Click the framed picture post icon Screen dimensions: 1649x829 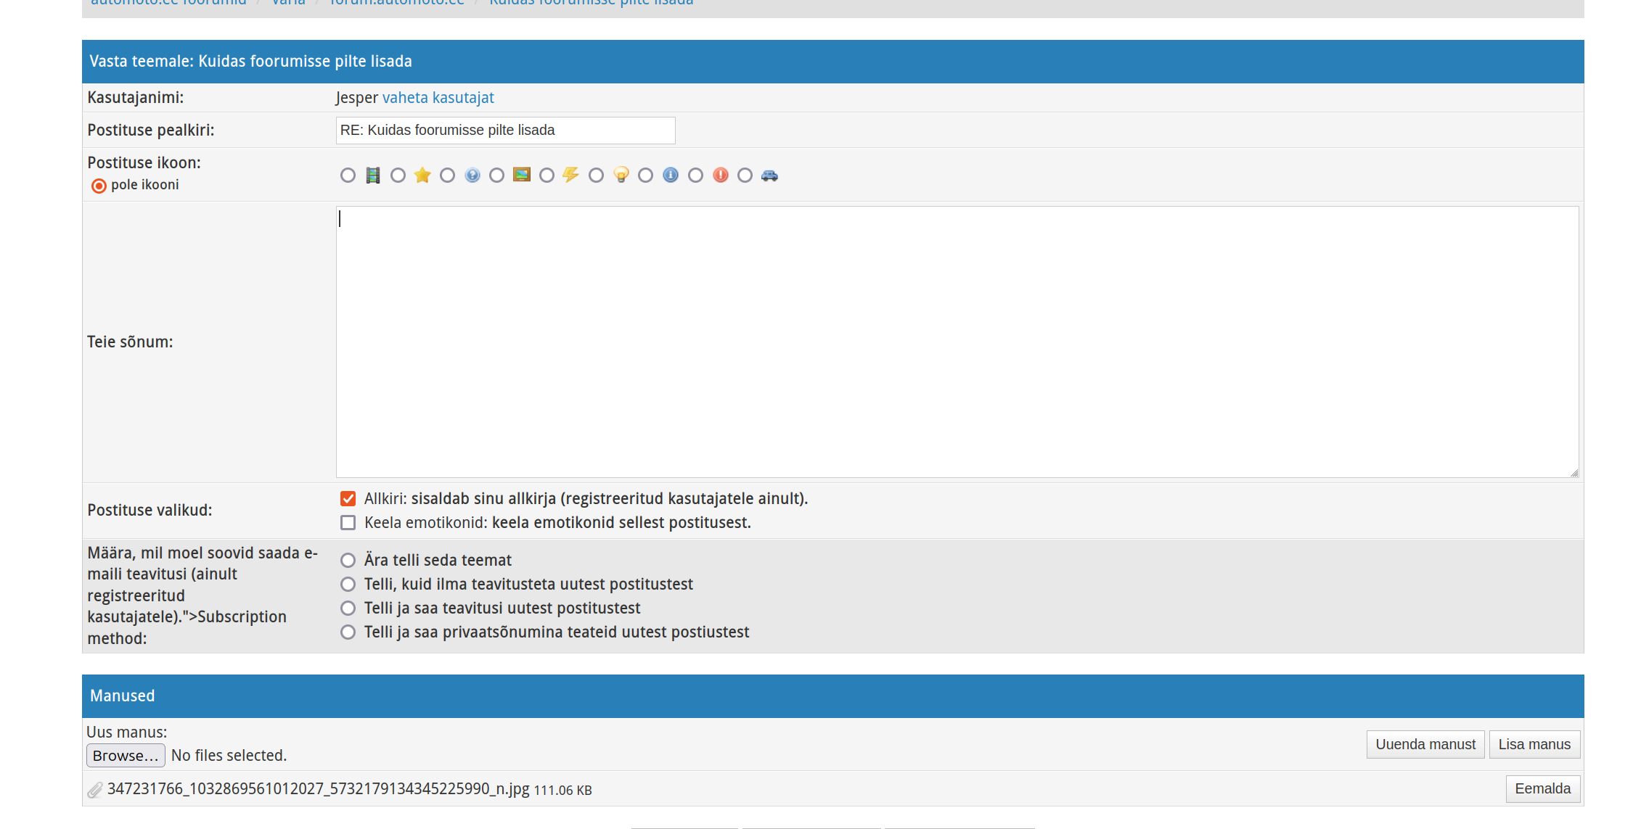tap(522, 175)
